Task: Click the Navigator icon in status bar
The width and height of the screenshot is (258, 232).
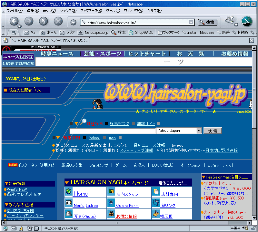Action: 6,228
